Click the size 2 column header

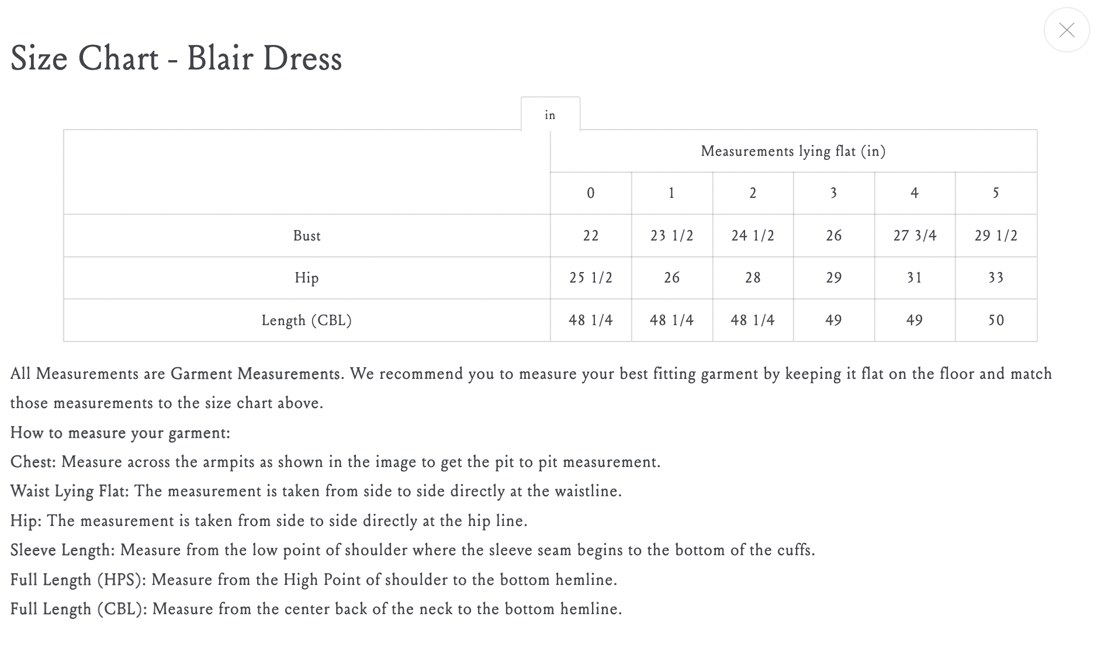753,193
